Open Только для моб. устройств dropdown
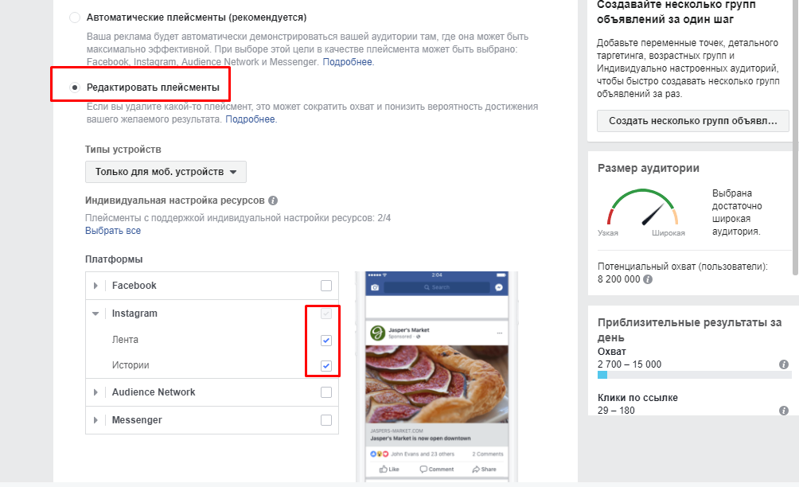 [166, 172]
